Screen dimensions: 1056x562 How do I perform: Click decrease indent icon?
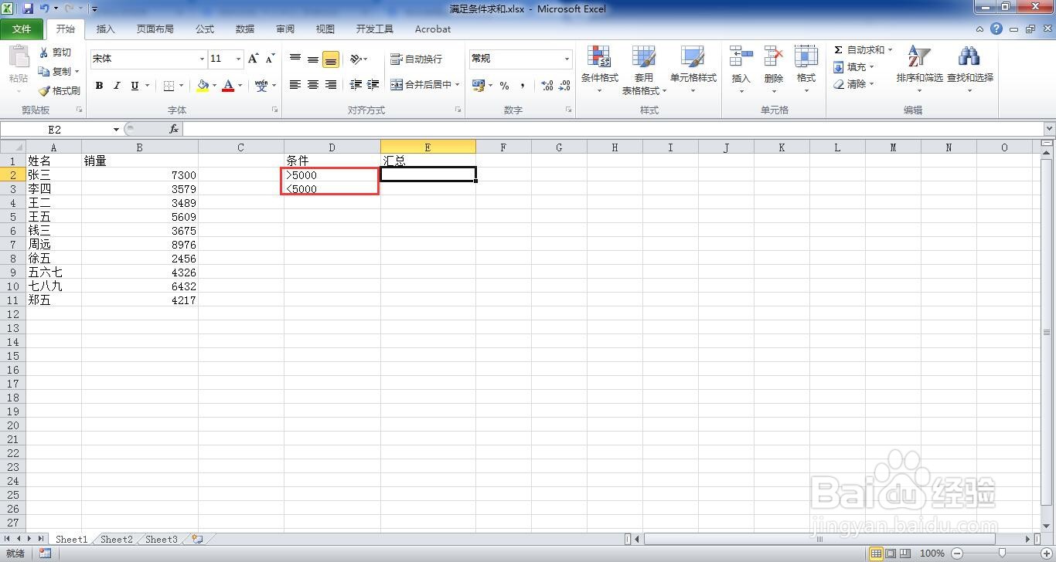pos(356,85)
